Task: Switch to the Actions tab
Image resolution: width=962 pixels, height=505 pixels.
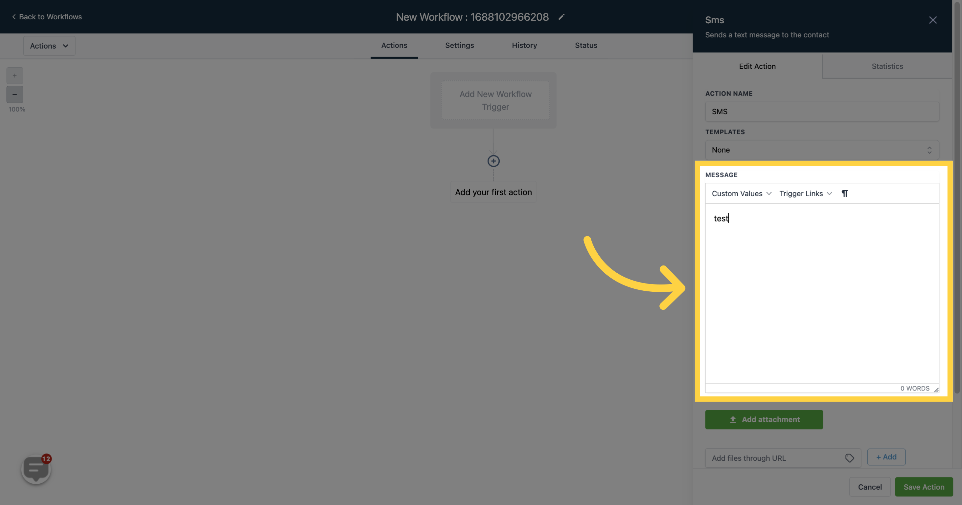Action: point(394,46)
